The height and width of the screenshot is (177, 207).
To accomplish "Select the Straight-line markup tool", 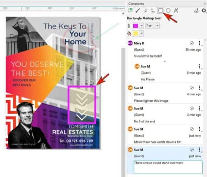I will [x=153, y=10].
